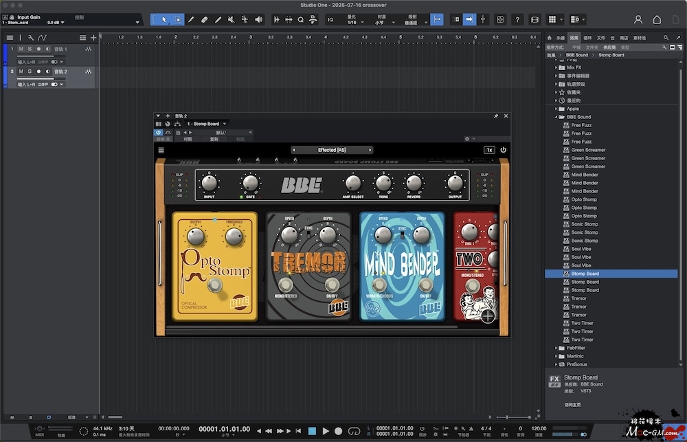687x442 pixels.
Task: Add a pedal with the plus button
Action: pos(488,316)
